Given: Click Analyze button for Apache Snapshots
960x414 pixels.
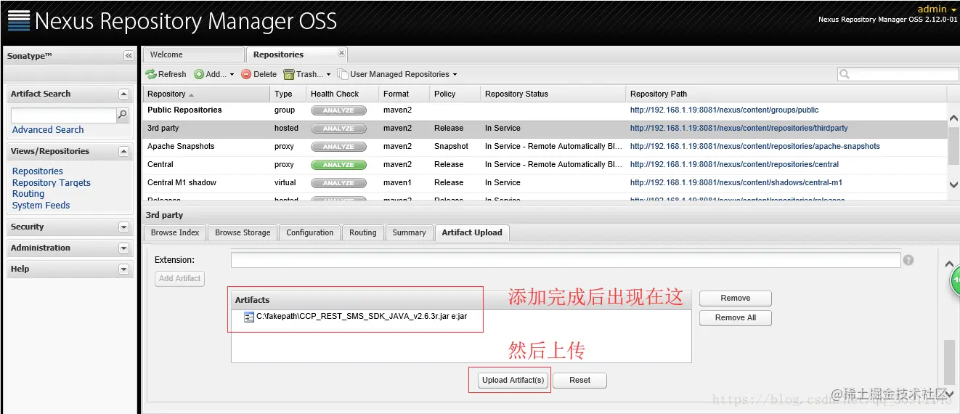Looking at the screenshot, I should point(338,147).
